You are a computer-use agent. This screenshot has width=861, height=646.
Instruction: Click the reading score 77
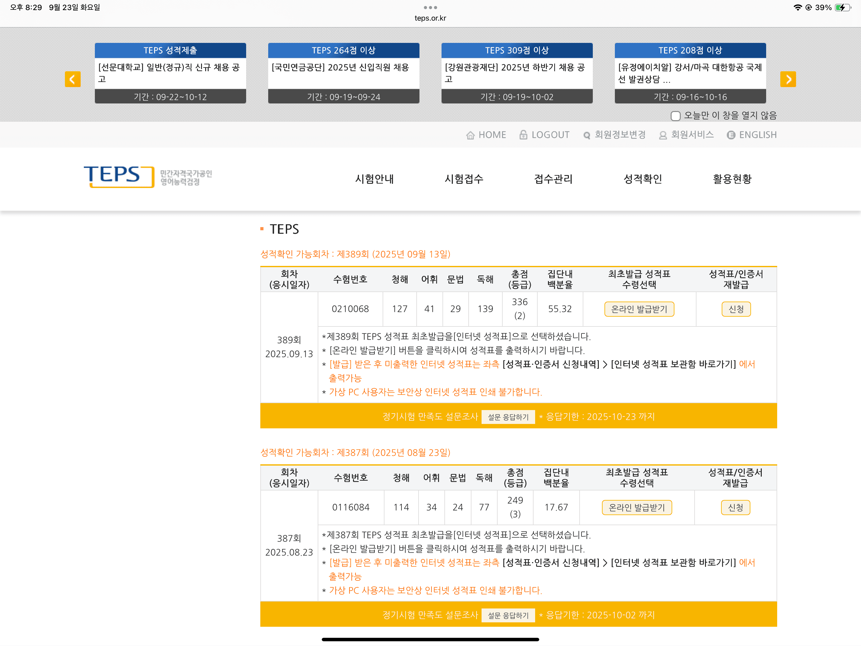484,507
